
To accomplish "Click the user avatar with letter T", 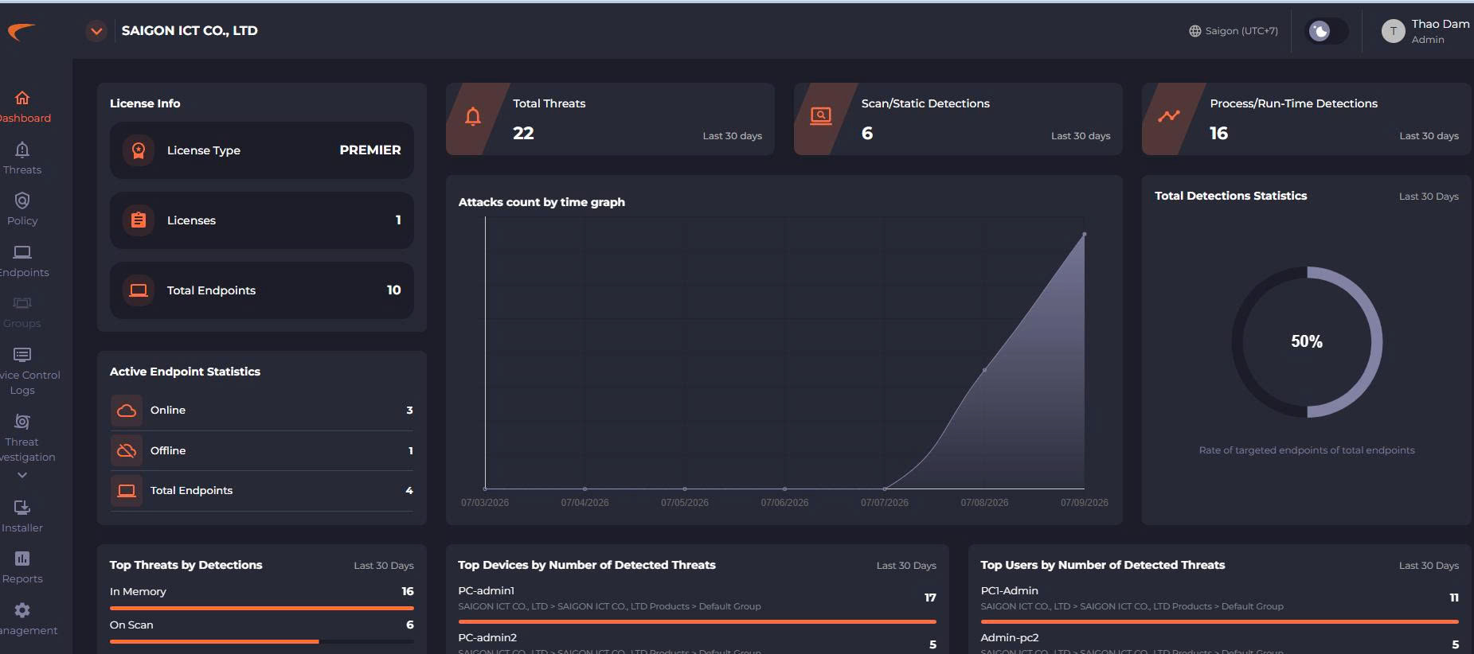I will pyautogui.click(x=1393, y=31).
